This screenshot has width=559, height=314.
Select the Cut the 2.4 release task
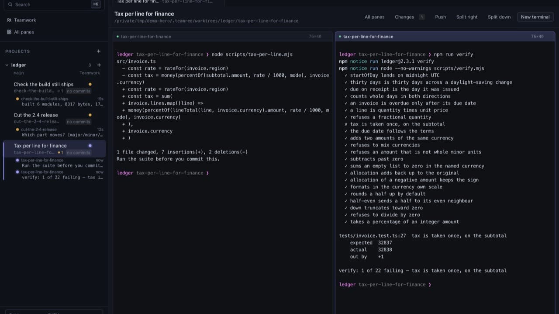coord(54,118)
